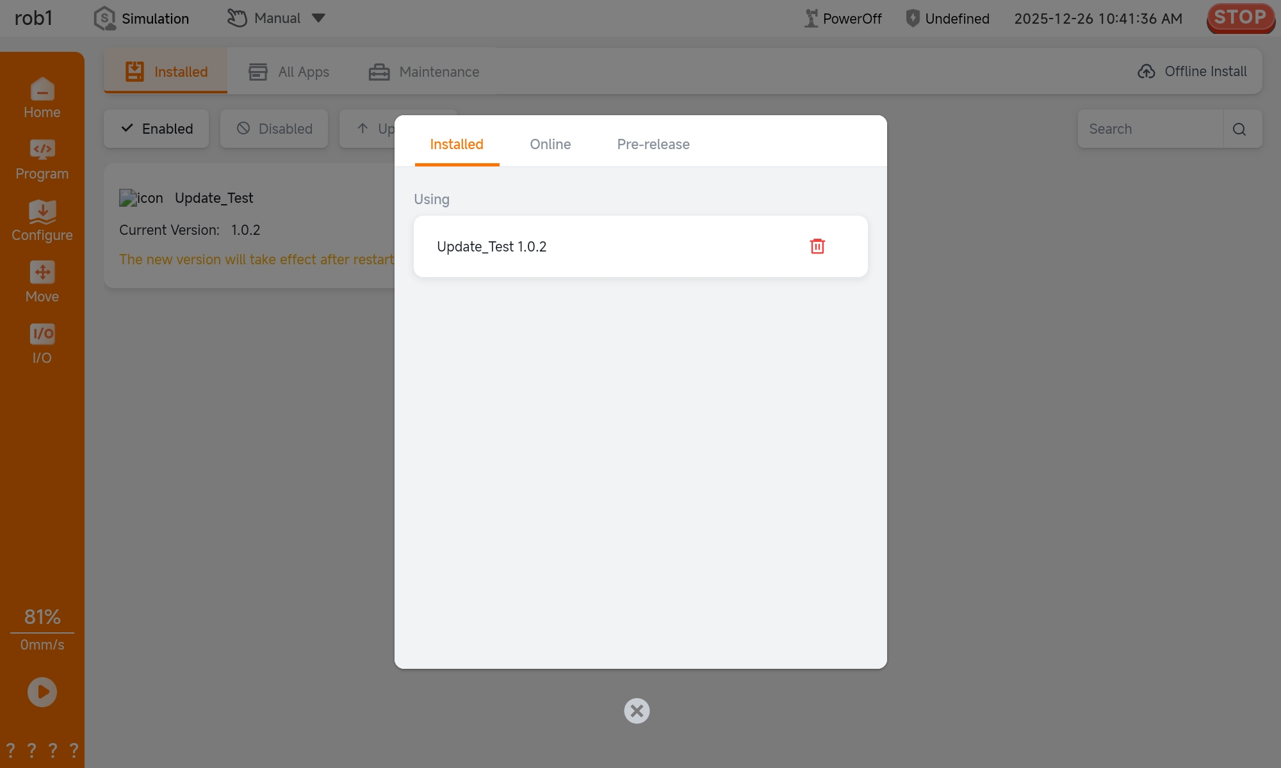Expand the Manual mode dropdown arrow

tap(318, 18)
